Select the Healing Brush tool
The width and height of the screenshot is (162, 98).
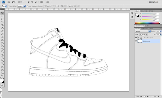click(x=2, y=31)
